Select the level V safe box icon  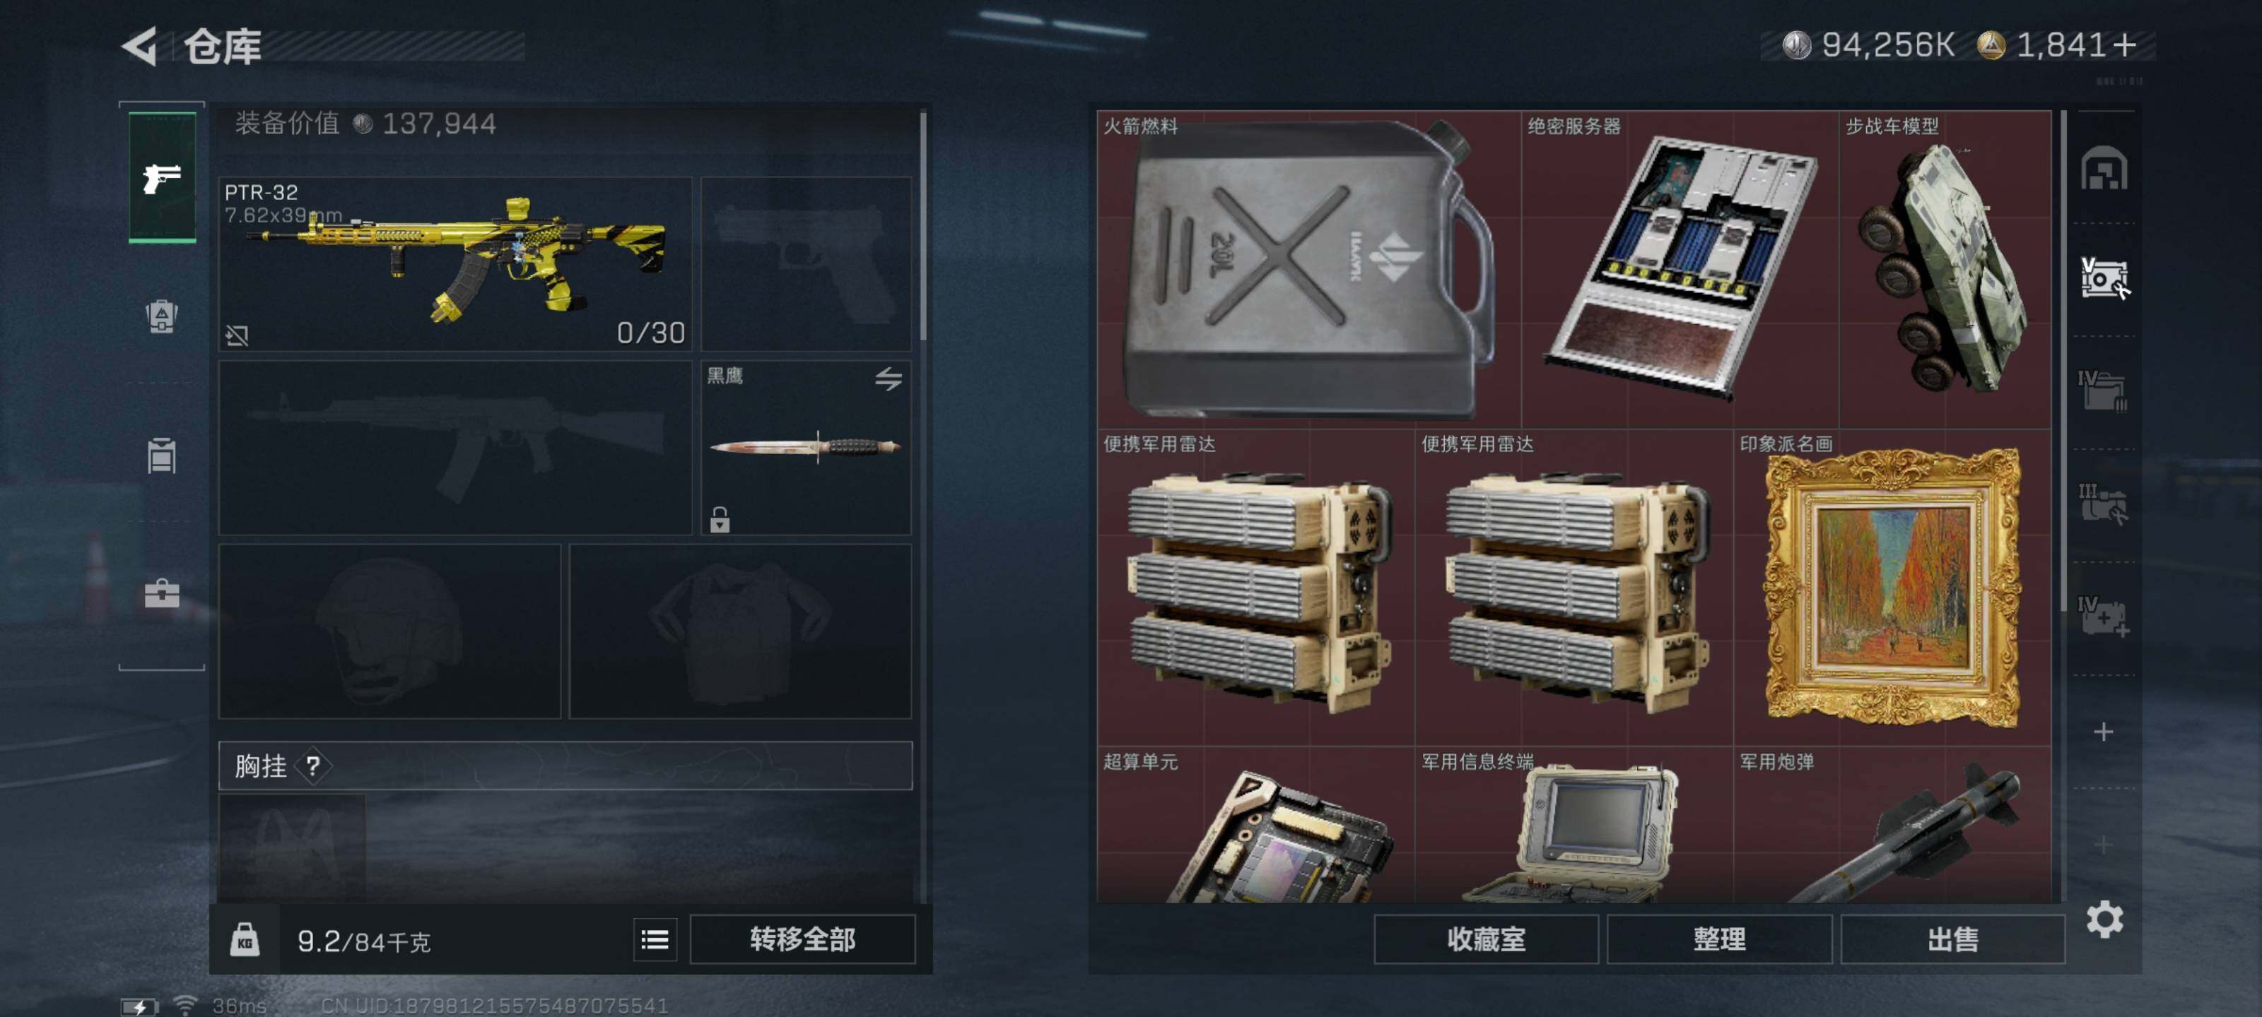click(x=2104, y=278)
